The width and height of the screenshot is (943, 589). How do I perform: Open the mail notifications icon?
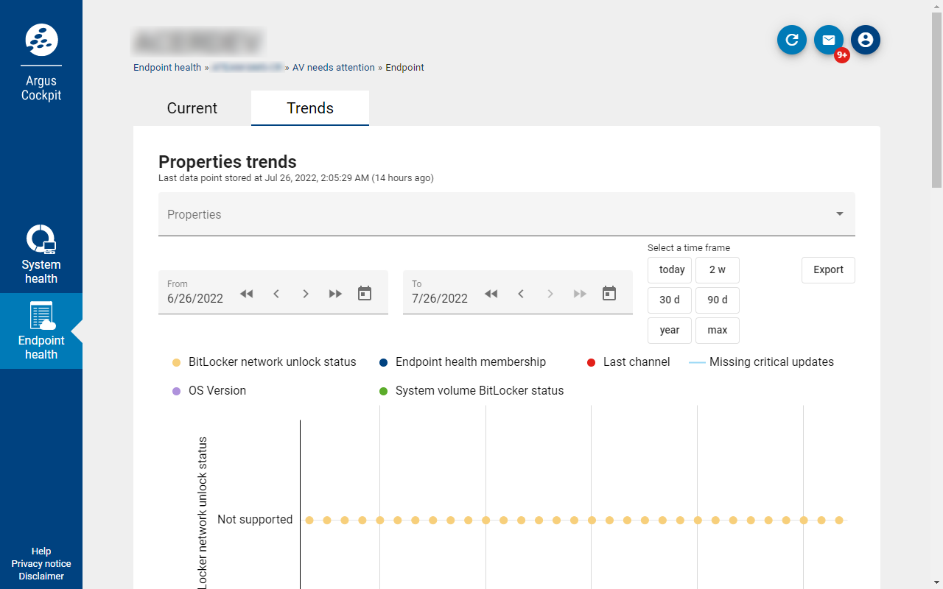click(x=829, y=40)
